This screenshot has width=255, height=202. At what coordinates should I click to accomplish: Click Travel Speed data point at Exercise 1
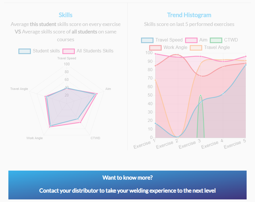[x=155, y=123]
